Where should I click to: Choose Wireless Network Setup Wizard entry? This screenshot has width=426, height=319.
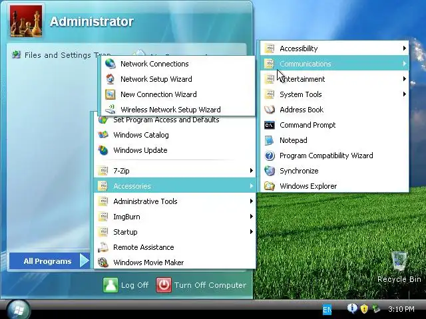click(x=178, y=110)
